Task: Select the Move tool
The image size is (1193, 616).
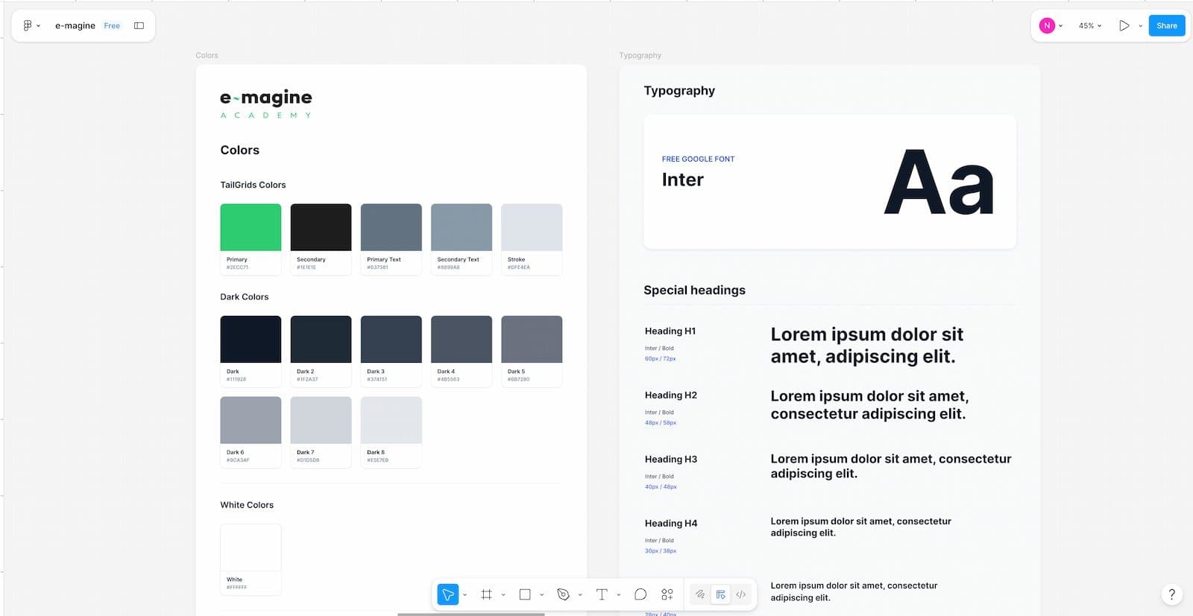Action: pyautogui.click(x=447, y=594)
